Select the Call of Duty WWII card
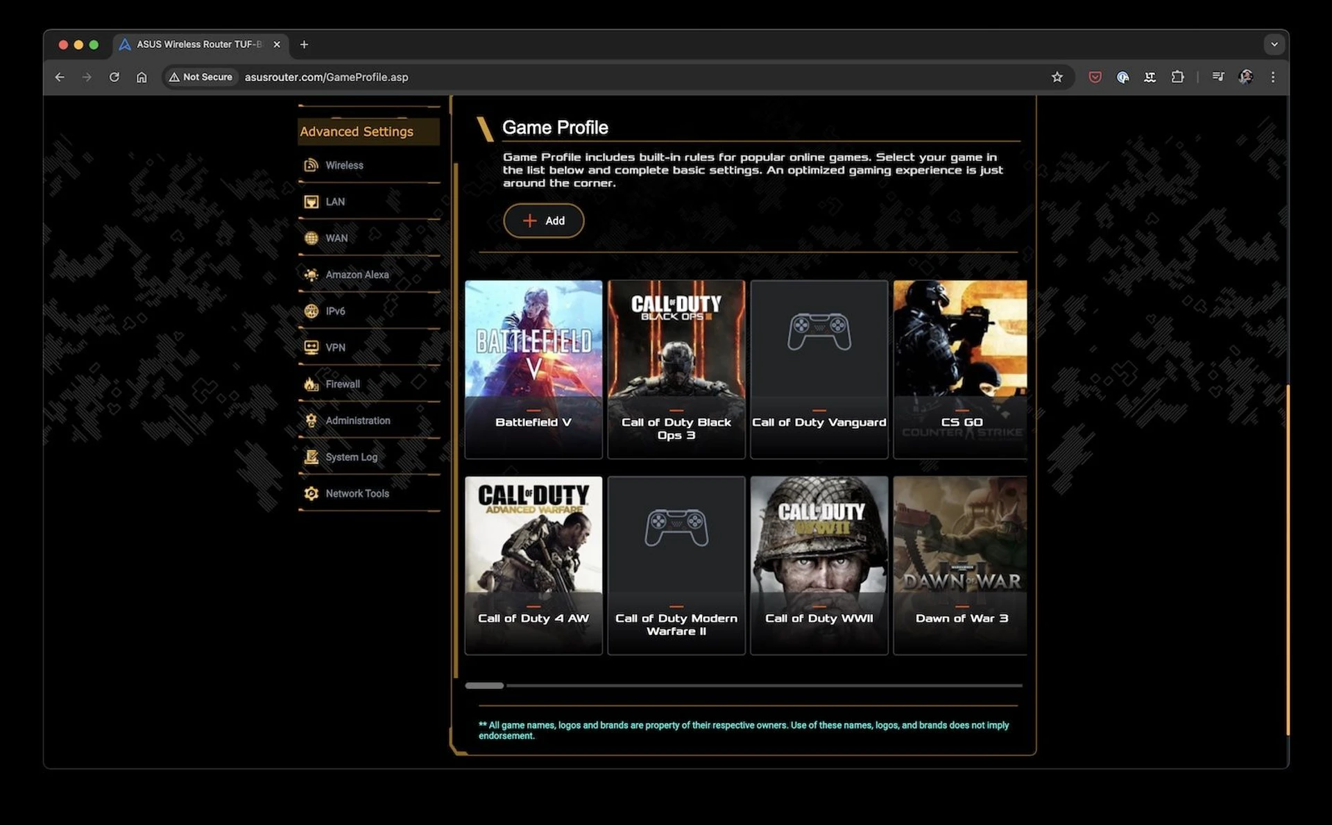 click(819, 565)
